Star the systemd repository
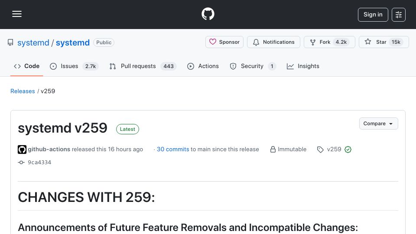 point(383,42)
